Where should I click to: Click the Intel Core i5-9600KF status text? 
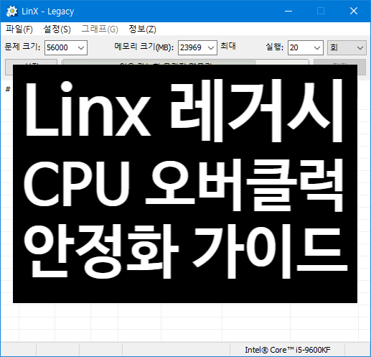point(288,350)
